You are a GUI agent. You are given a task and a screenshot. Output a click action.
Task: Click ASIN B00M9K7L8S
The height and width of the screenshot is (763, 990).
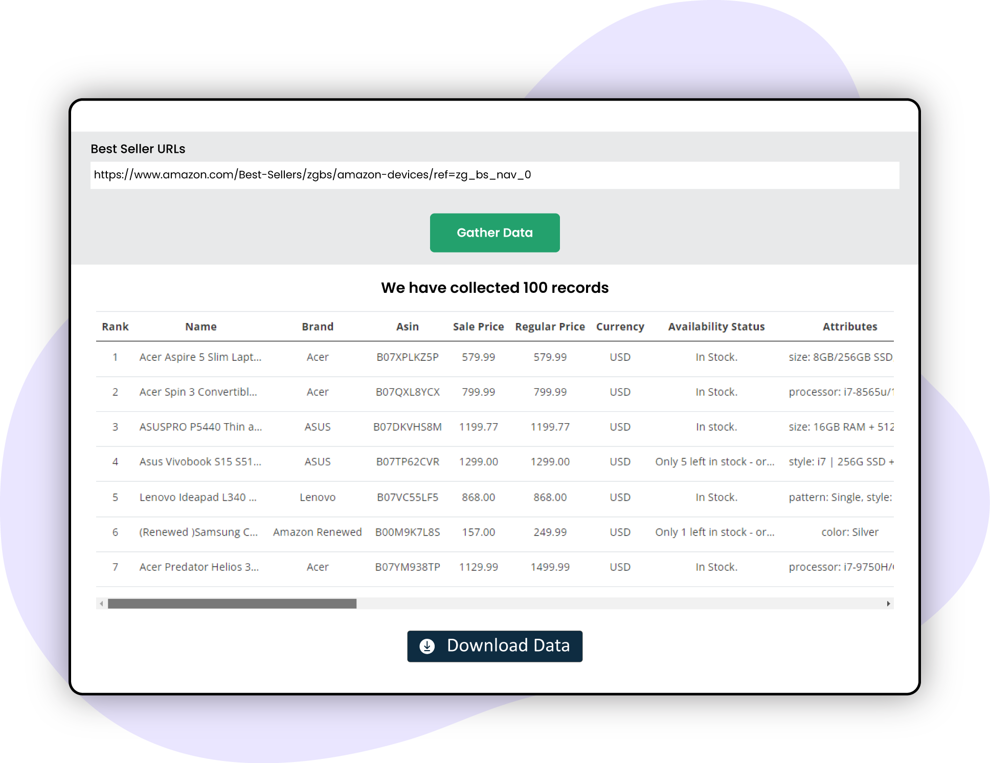[408, 532]
